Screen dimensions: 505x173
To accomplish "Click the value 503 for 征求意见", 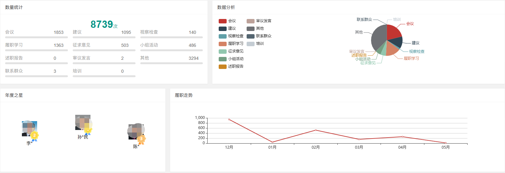I will (125, 45).
